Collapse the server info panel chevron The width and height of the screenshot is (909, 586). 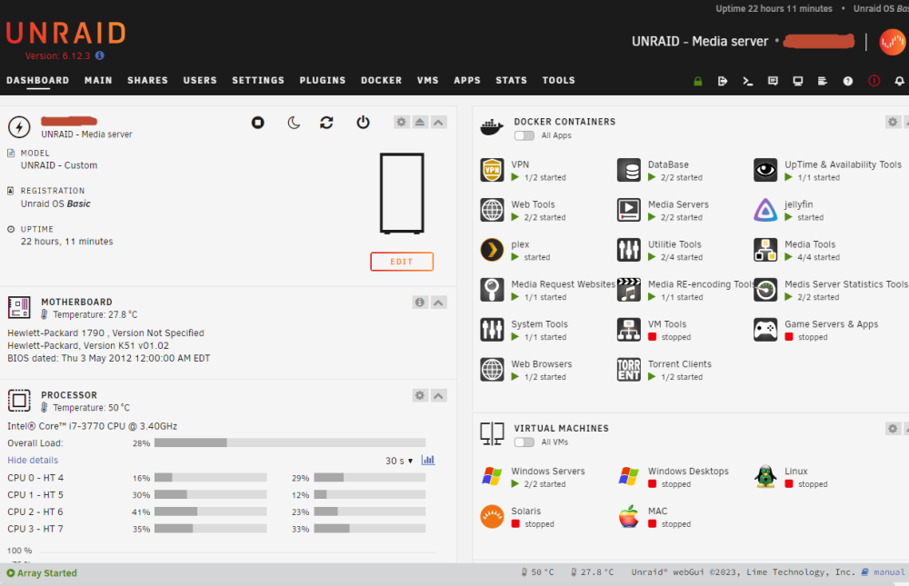(439, 123)
